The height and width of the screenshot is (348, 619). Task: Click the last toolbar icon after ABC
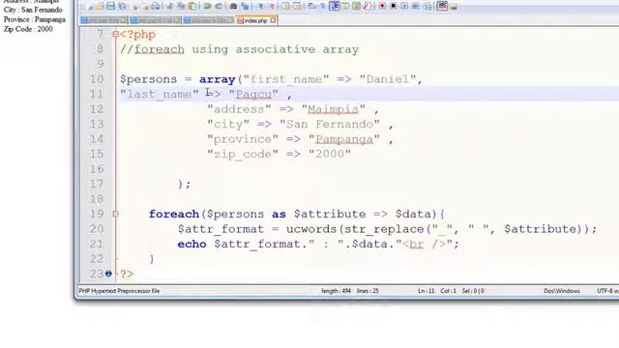point(454,7)
